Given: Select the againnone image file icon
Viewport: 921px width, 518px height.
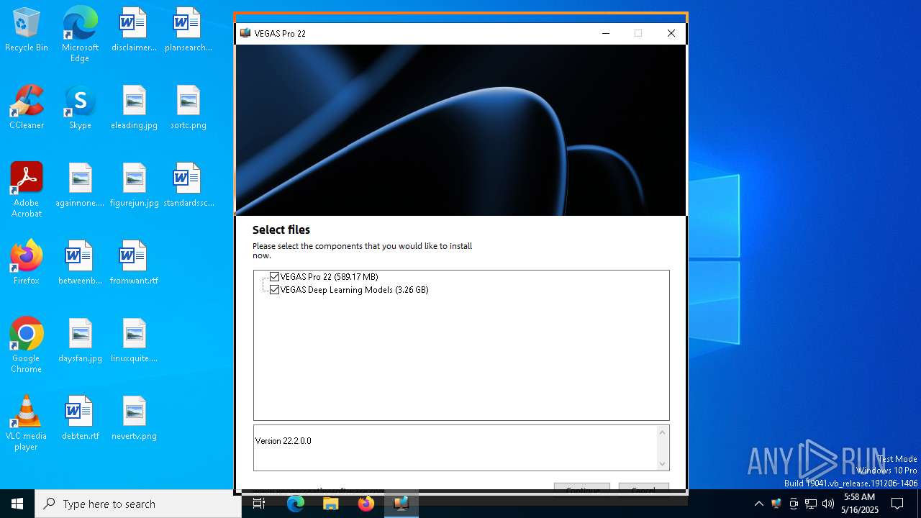Looking at the screenshot, I should (x=80, y=186).
